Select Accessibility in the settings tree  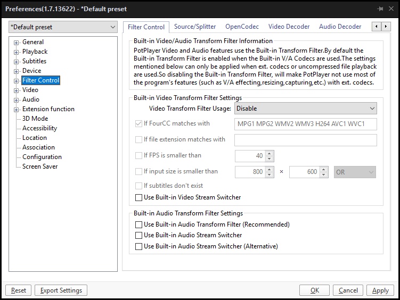pyautogui.click(x=39, y=128)
